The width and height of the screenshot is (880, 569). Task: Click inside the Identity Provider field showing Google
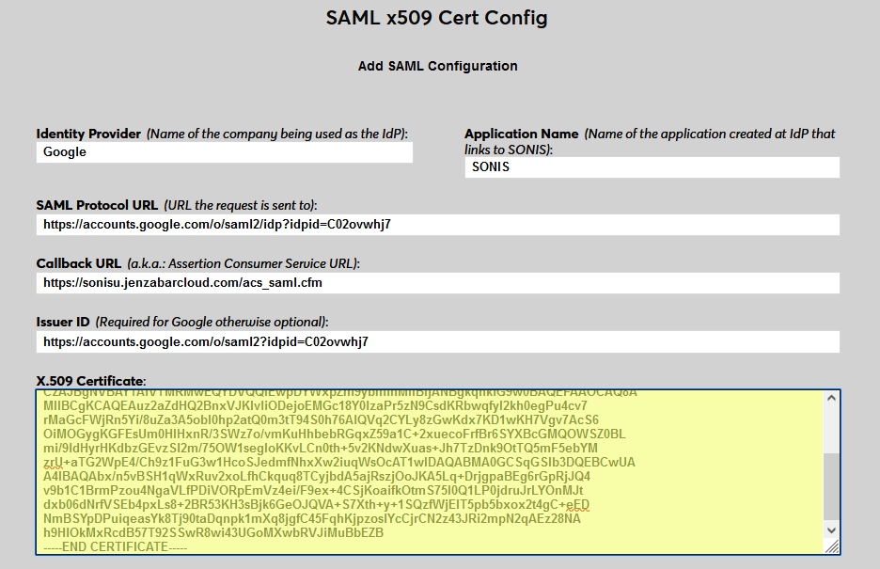coord(223,151)
